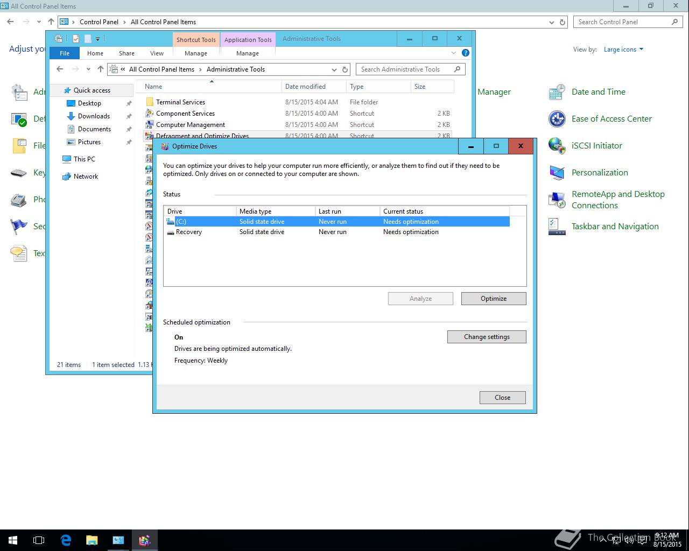Click the Change settings button

click(487, 337)
